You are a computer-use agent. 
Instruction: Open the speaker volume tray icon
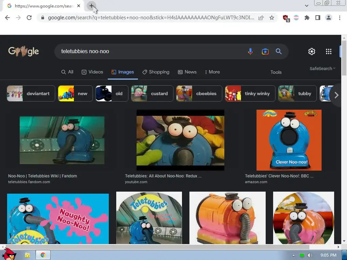310,255
